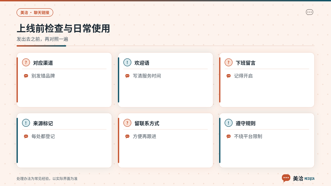Select the 留联系方式 card heading
The height and width of the screenshot is (186, 331).
147,123
